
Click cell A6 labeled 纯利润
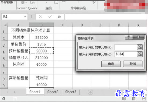(19, 64)
